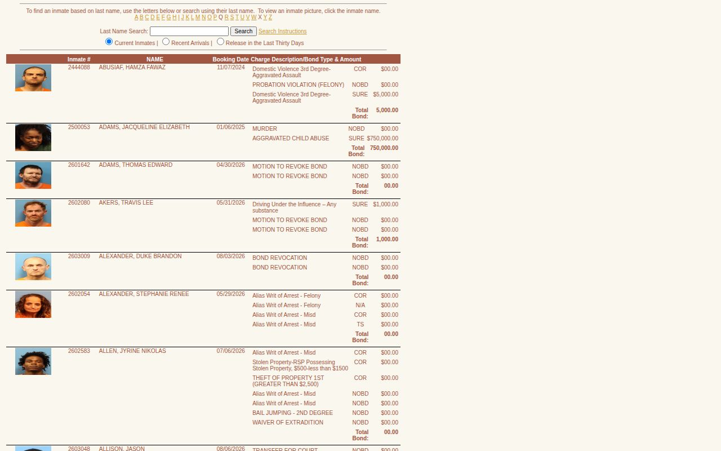Screen dimensions: 721x451
Task: Select Release in the Last Thirty Days option
Action: pos(220,42)
